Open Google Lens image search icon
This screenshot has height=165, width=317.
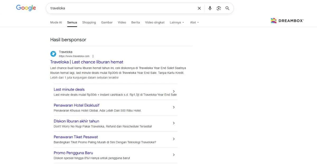(219, 8)
